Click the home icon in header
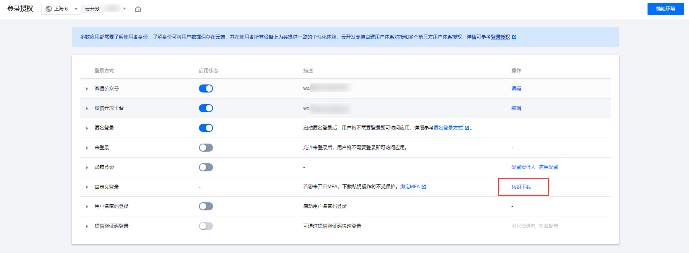 click(x=138, y=9)
